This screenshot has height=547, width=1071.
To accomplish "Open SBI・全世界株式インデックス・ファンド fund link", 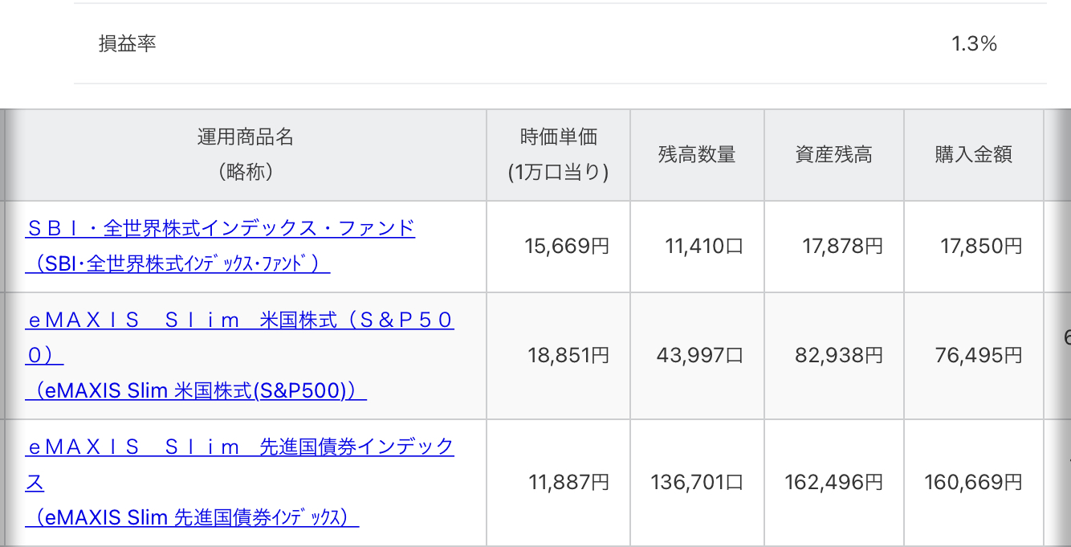I will click(x=220, y=228).
